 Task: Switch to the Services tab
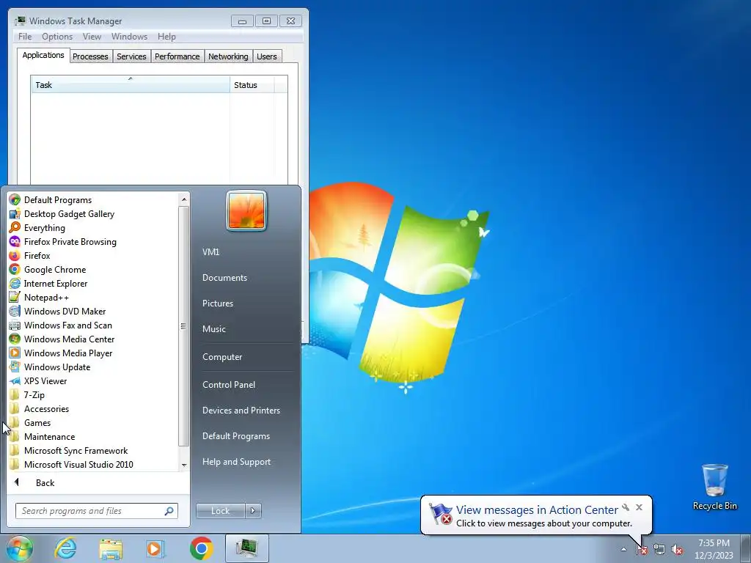[x=131, y=56]
